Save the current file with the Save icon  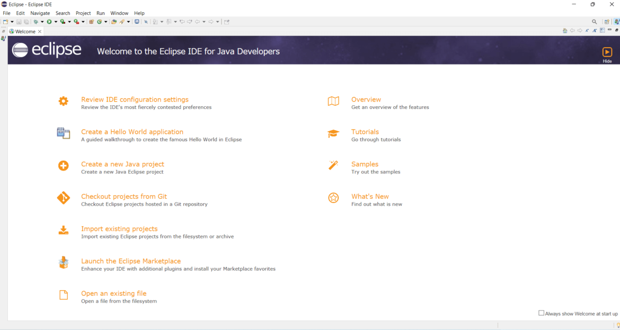[x=19, y=22]
